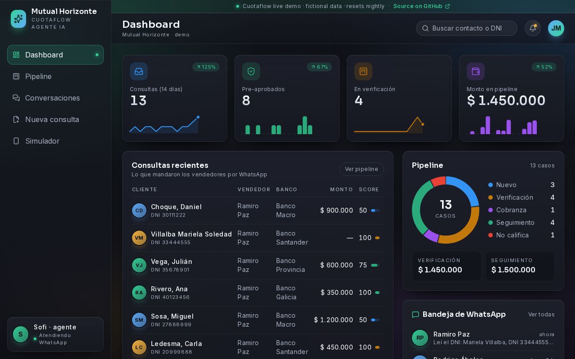Go to Dashboard in the sidebar

[x=55, y=55]
